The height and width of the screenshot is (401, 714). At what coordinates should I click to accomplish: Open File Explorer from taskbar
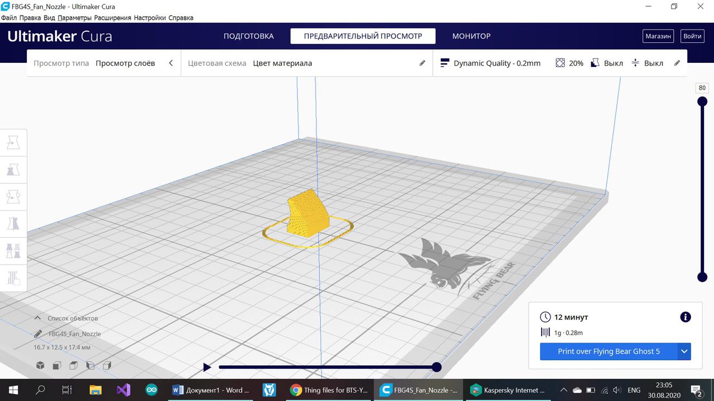coord(95,390)
